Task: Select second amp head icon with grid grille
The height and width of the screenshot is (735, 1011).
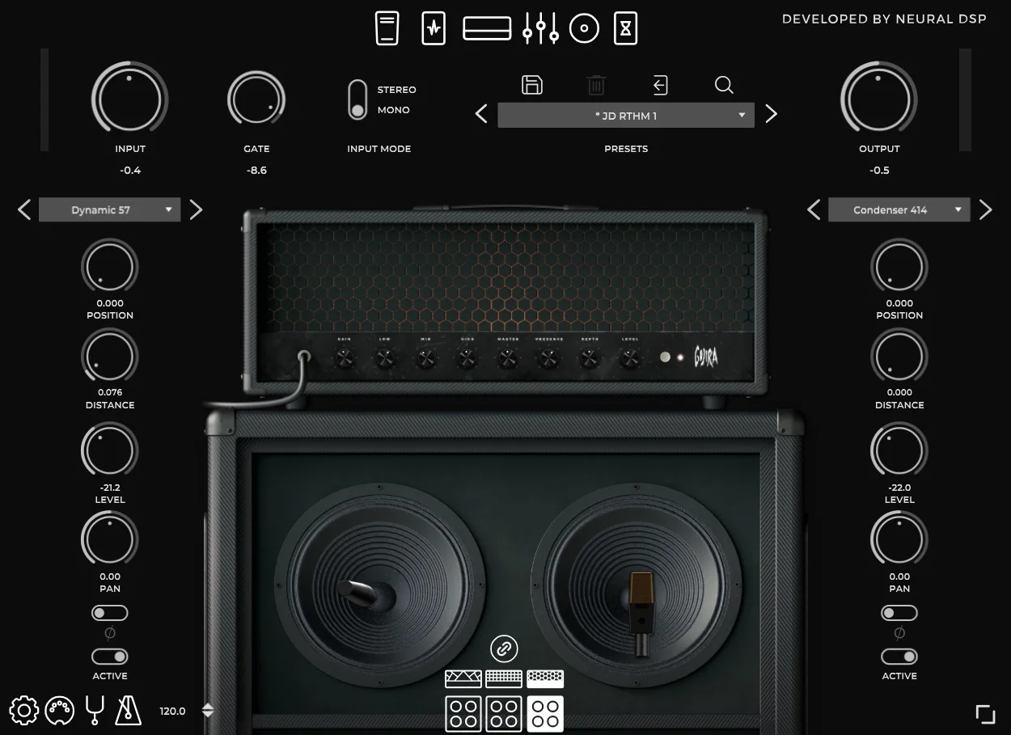Action: [504, 678]
